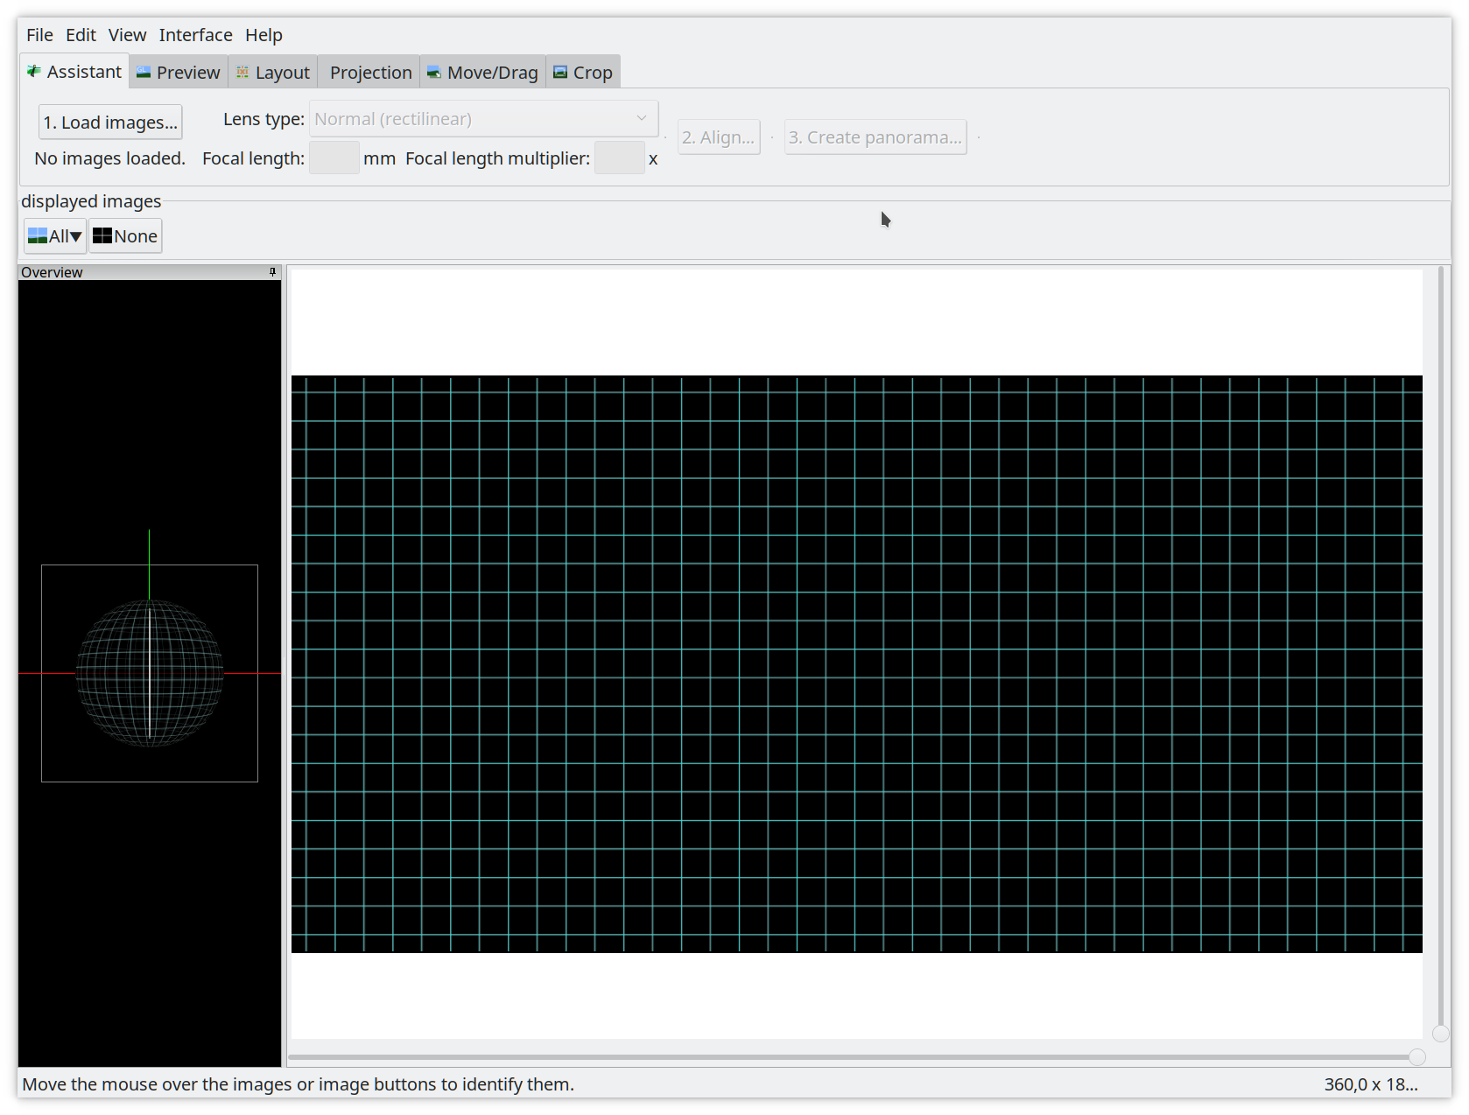This screenshot has width=1469, height=1115.
Task: Click the vertical field-of-view slider handle
Action: point(1440,1034)
